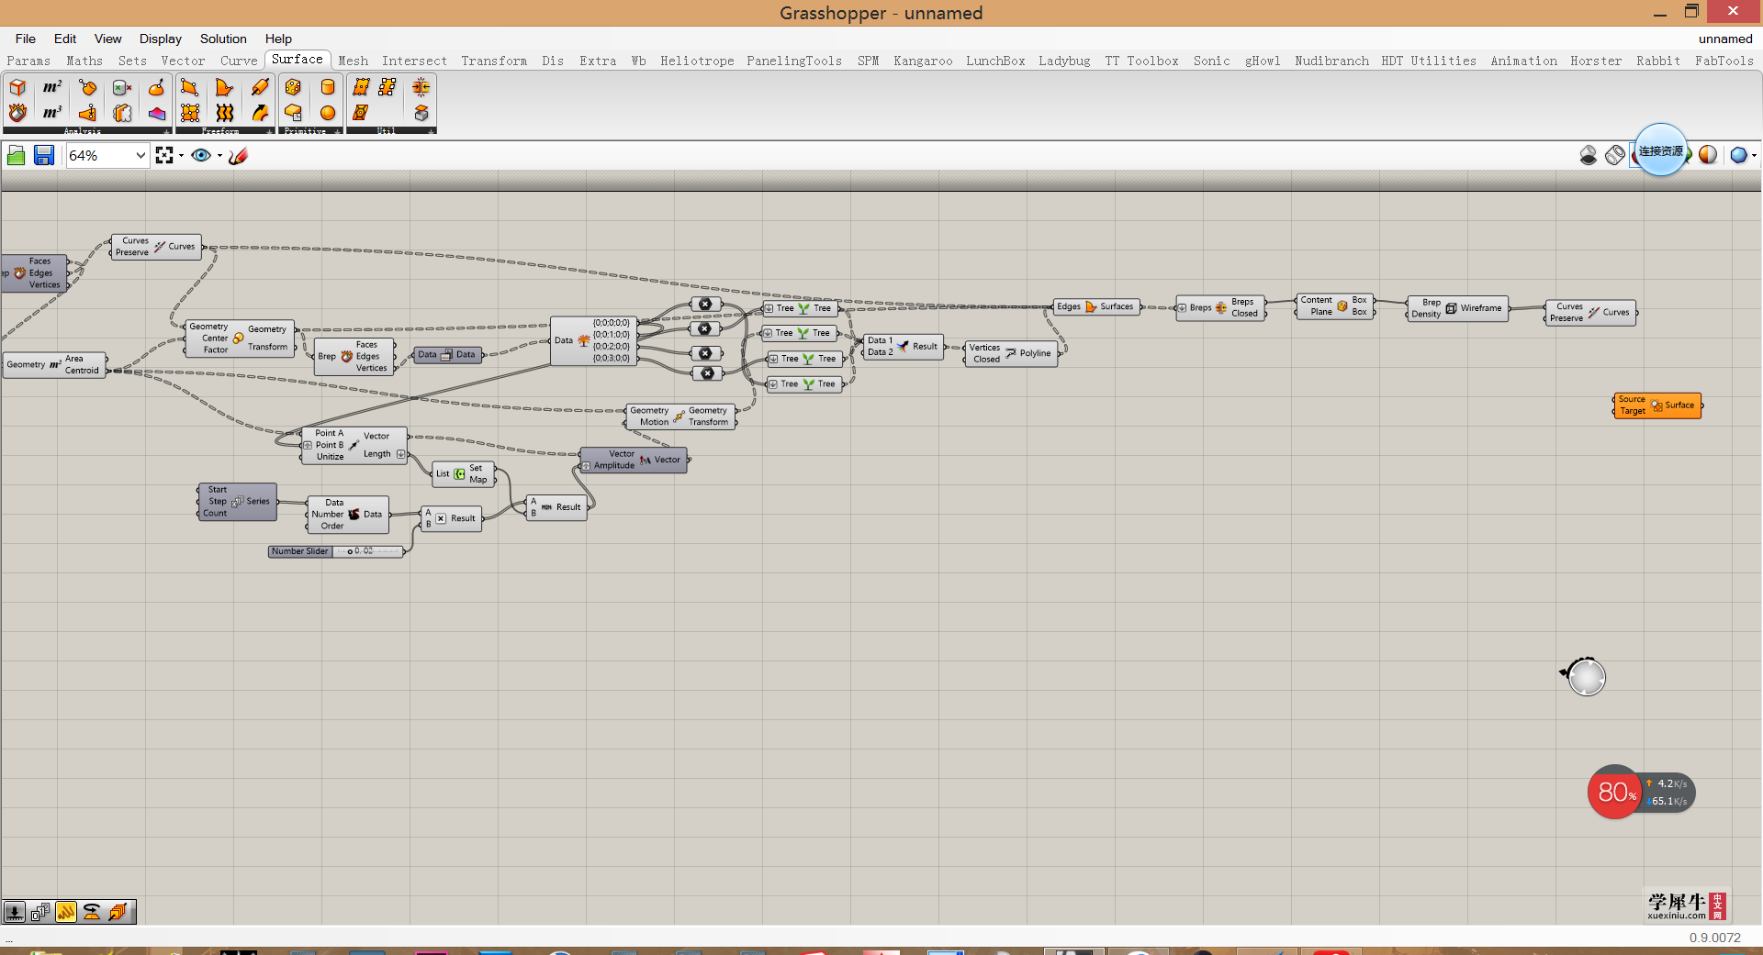Select the Vector Amplitude component

click(634, 460)
